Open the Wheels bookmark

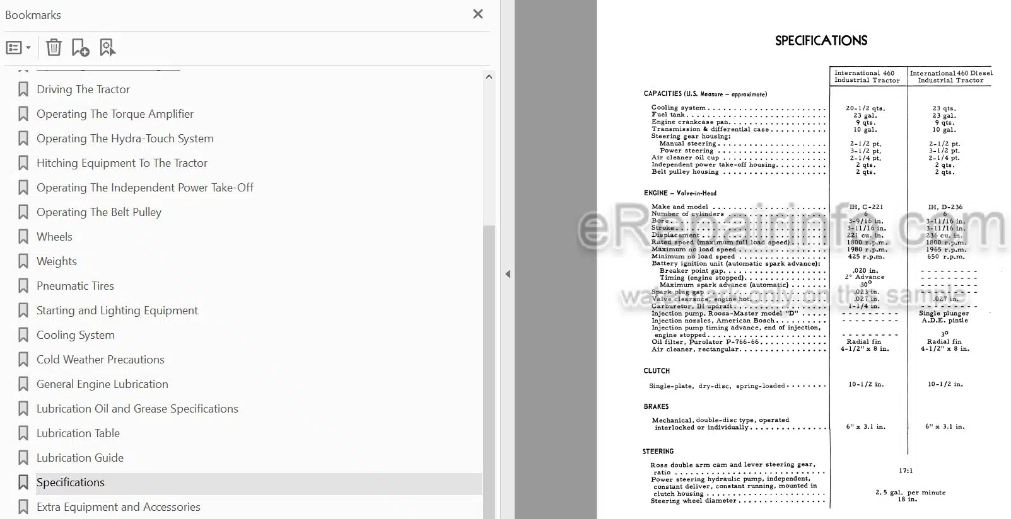54,237
